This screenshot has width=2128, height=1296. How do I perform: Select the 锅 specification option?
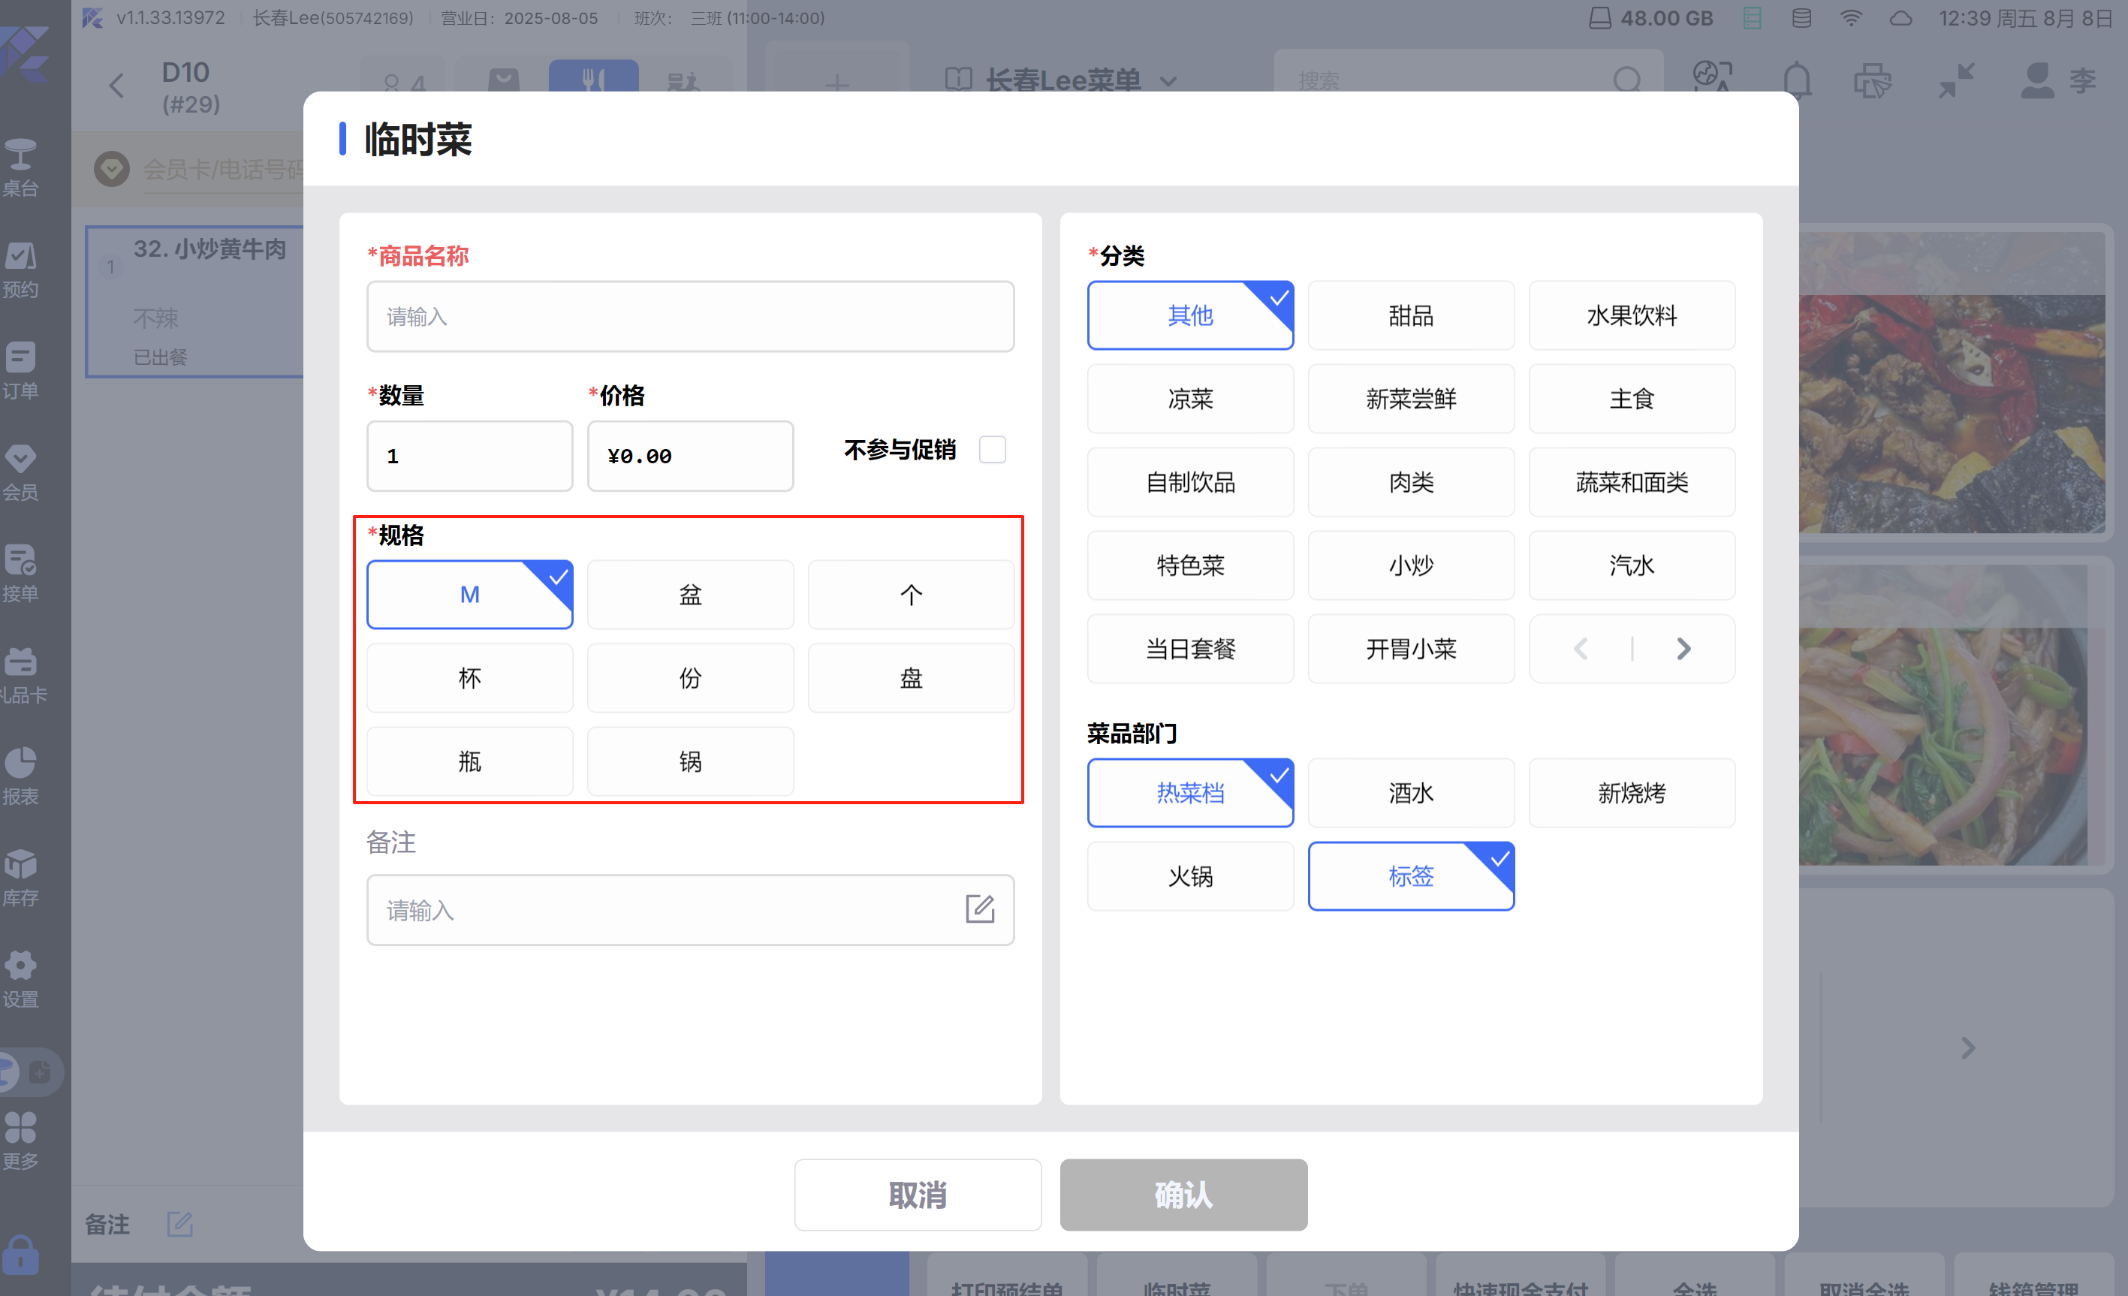[x=690, y=761]
